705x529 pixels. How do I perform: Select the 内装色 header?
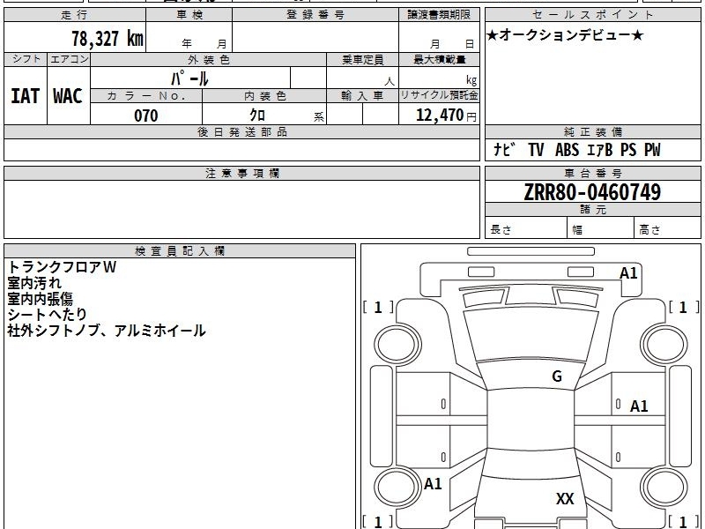(x=264, y=96)
